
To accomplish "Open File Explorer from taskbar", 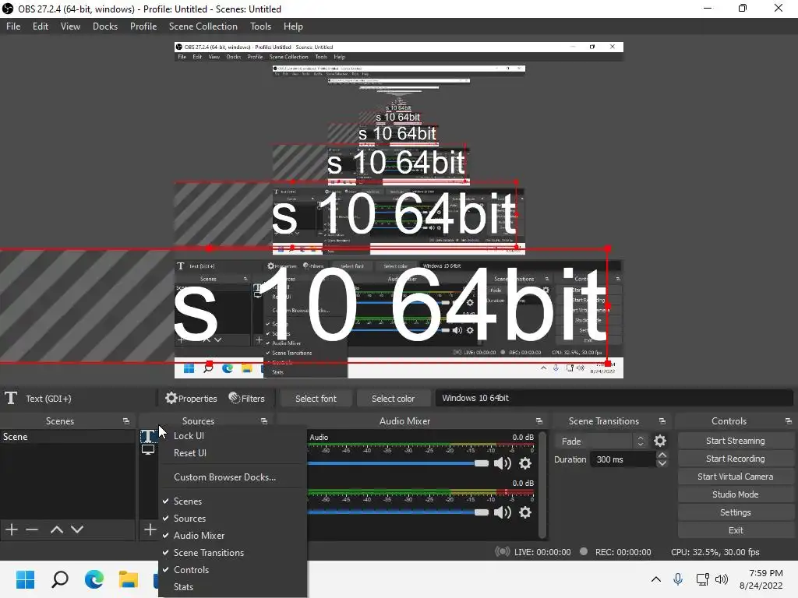I will tap(129, 579).
